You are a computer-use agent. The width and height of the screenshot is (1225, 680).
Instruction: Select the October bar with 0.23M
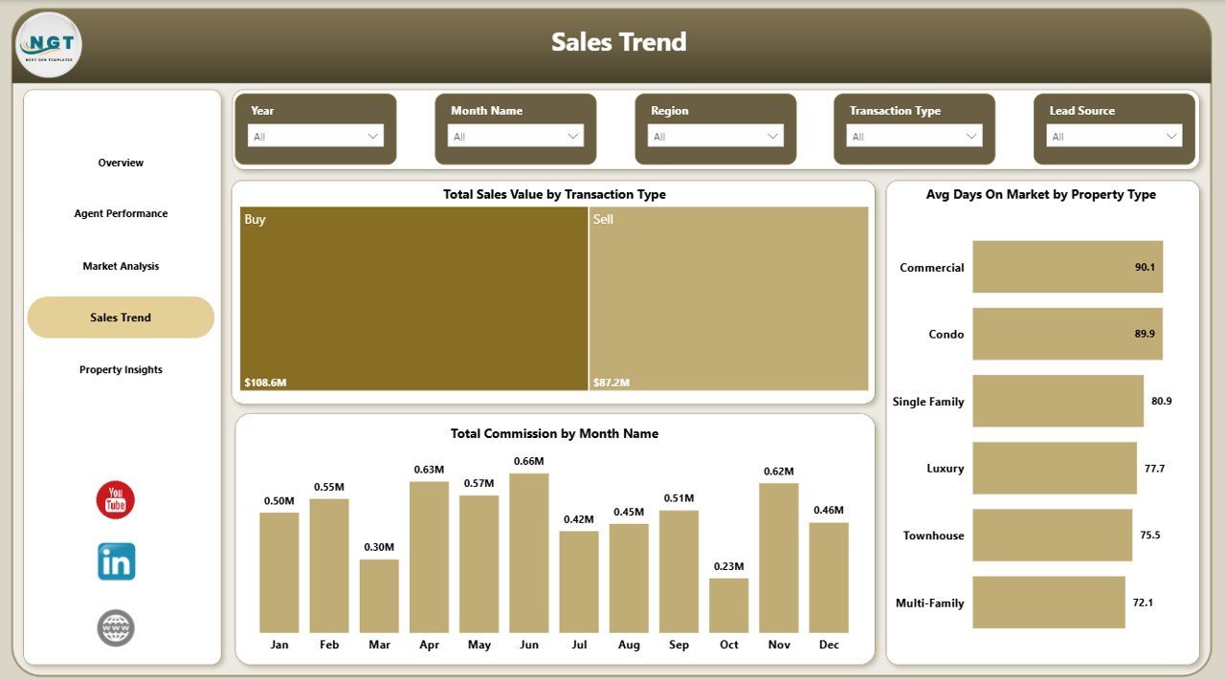click(x=728, y=603)
